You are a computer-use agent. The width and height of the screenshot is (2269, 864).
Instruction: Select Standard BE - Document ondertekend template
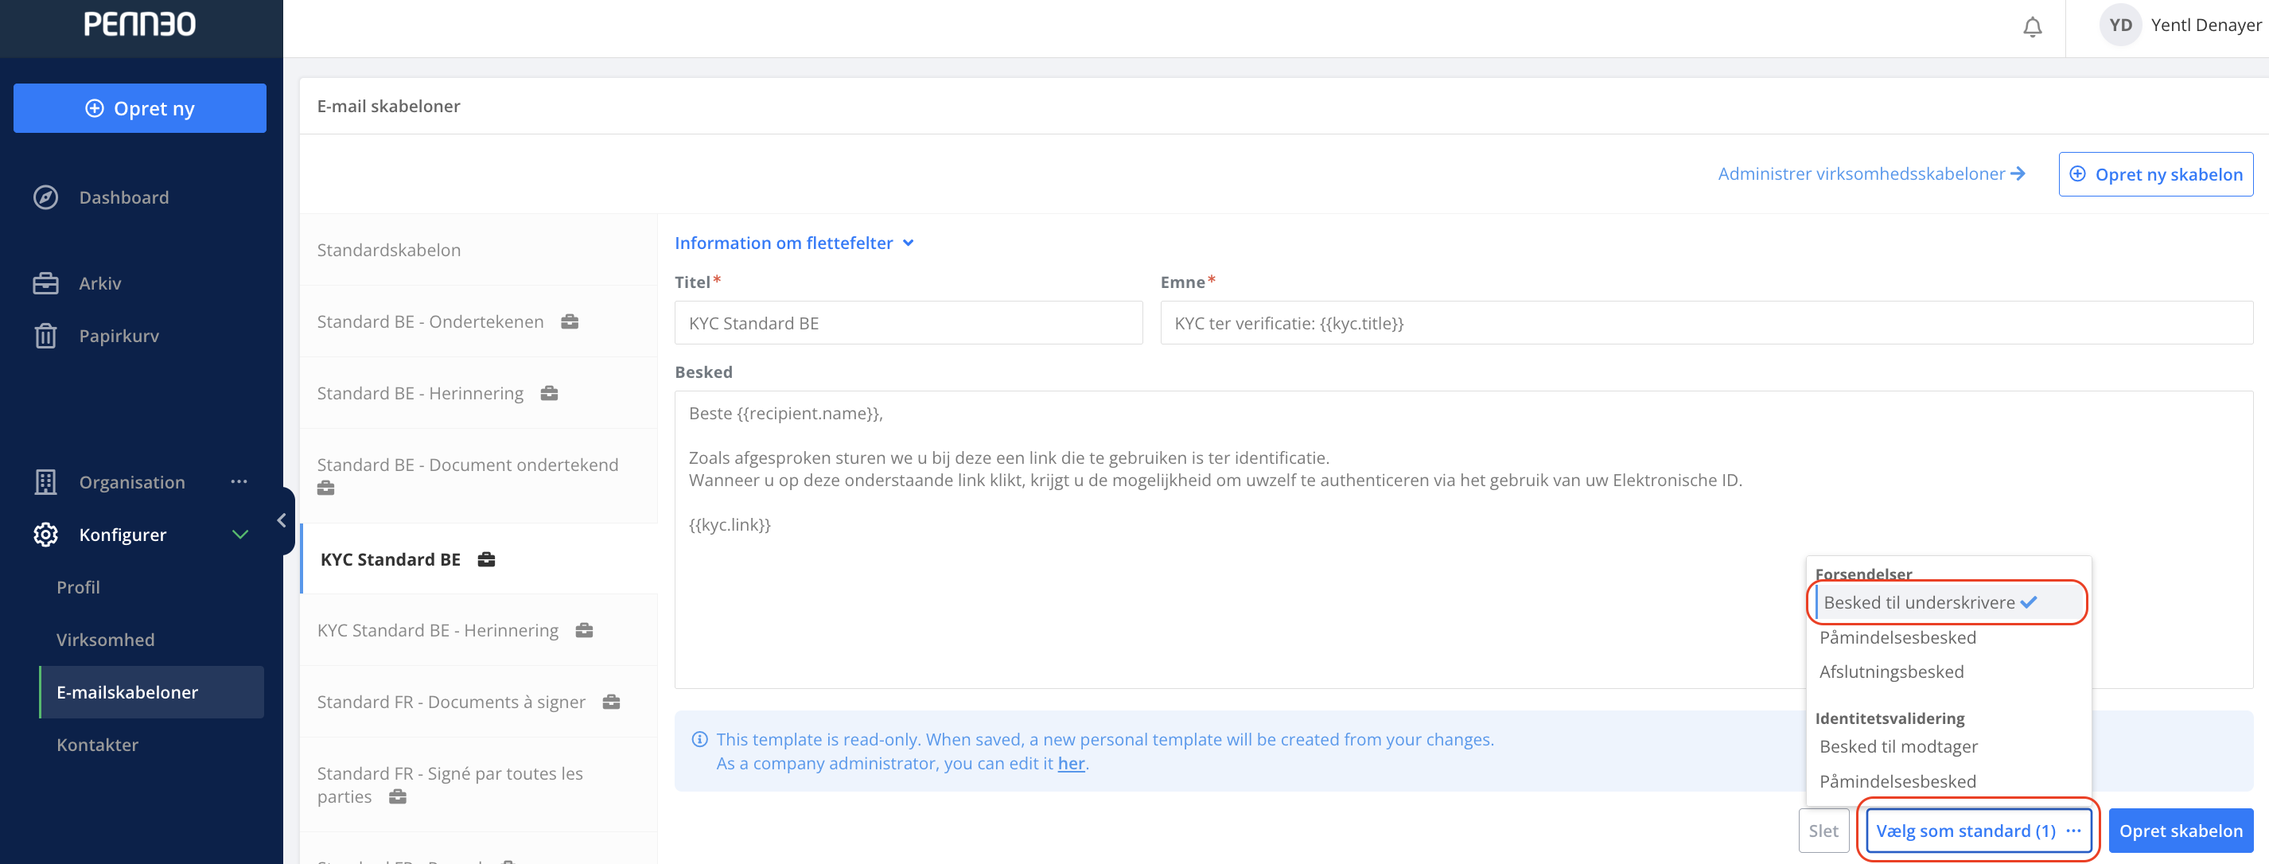[478, 476]
